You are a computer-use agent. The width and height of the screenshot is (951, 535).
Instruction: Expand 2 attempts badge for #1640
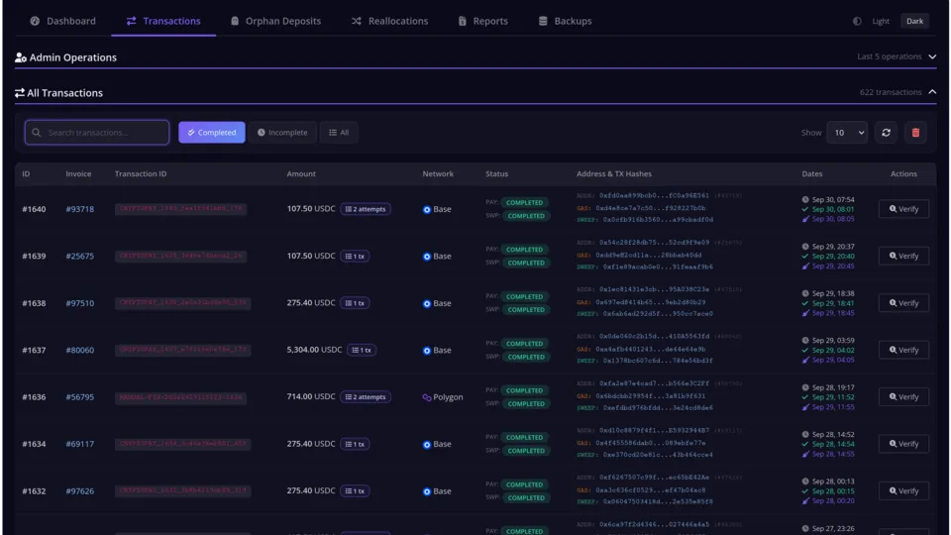point(366,209)
